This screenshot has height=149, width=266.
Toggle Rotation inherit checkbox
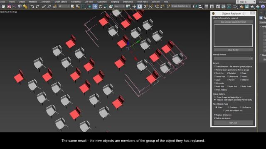tap(228, 73)
